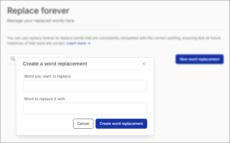
Task: Click the replace forever description paragraph
Action: (x=114, y=41)
